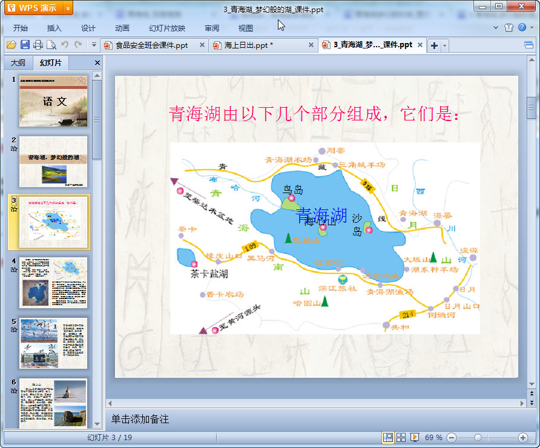The width and height of the screenshot is (540, 448).
Task: Switch to the 大纲 outline tab
Action: click(x=18, y=63)
